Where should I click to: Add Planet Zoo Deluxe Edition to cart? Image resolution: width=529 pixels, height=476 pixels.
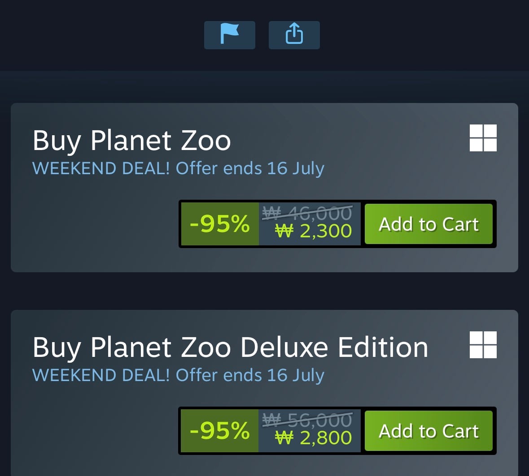coord(428,431)
